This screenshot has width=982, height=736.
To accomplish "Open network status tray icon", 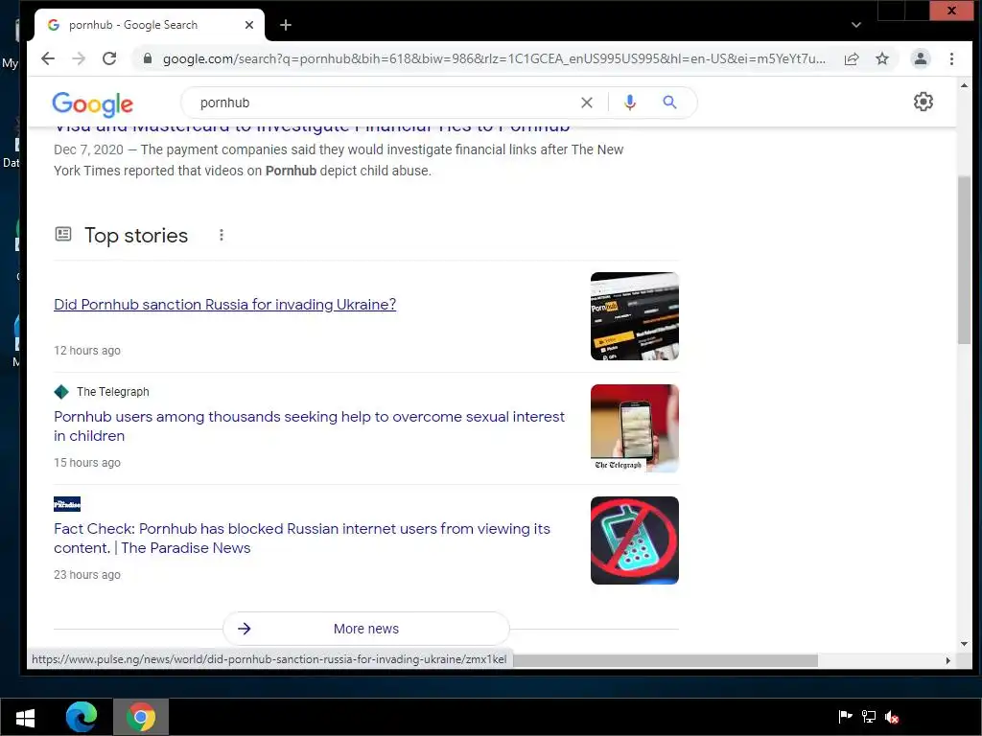I will pyautogui.click(x=869, y=717).
